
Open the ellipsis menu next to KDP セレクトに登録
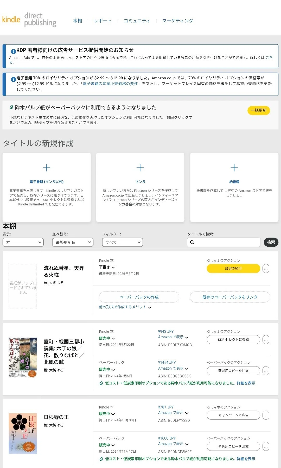coord(266,340)
